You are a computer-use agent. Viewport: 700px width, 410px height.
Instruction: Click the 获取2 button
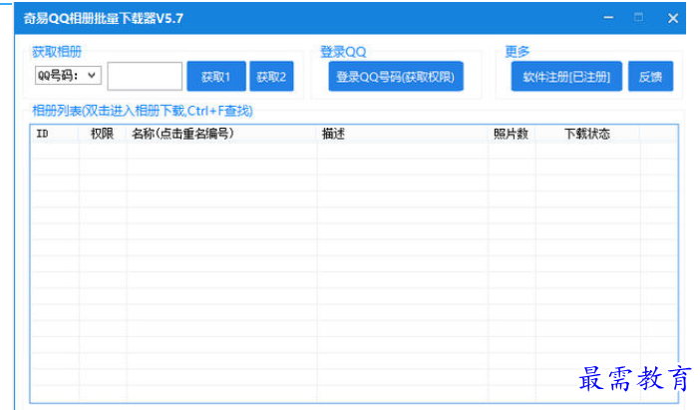[x=271, y=77]
